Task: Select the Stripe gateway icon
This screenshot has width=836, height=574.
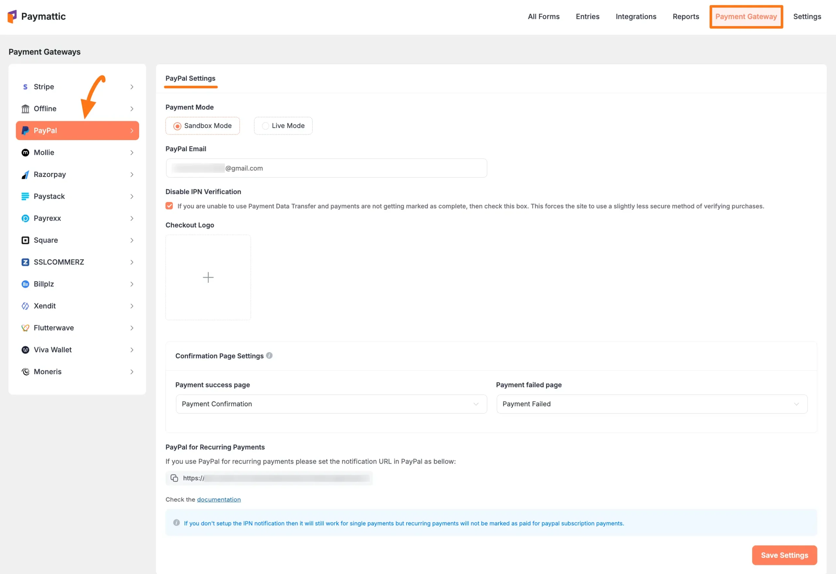Action: (x=25, y=86)
